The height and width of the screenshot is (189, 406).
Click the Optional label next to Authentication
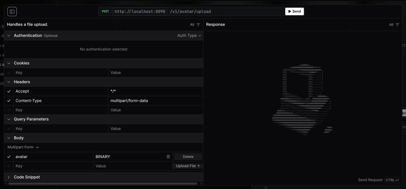point(51,36)
